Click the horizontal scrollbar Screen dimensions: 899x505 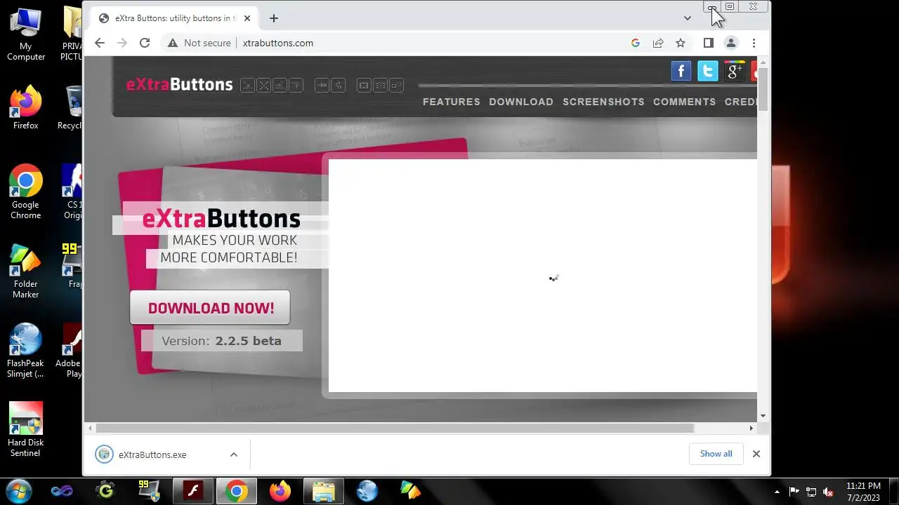[x=395, y=428]
